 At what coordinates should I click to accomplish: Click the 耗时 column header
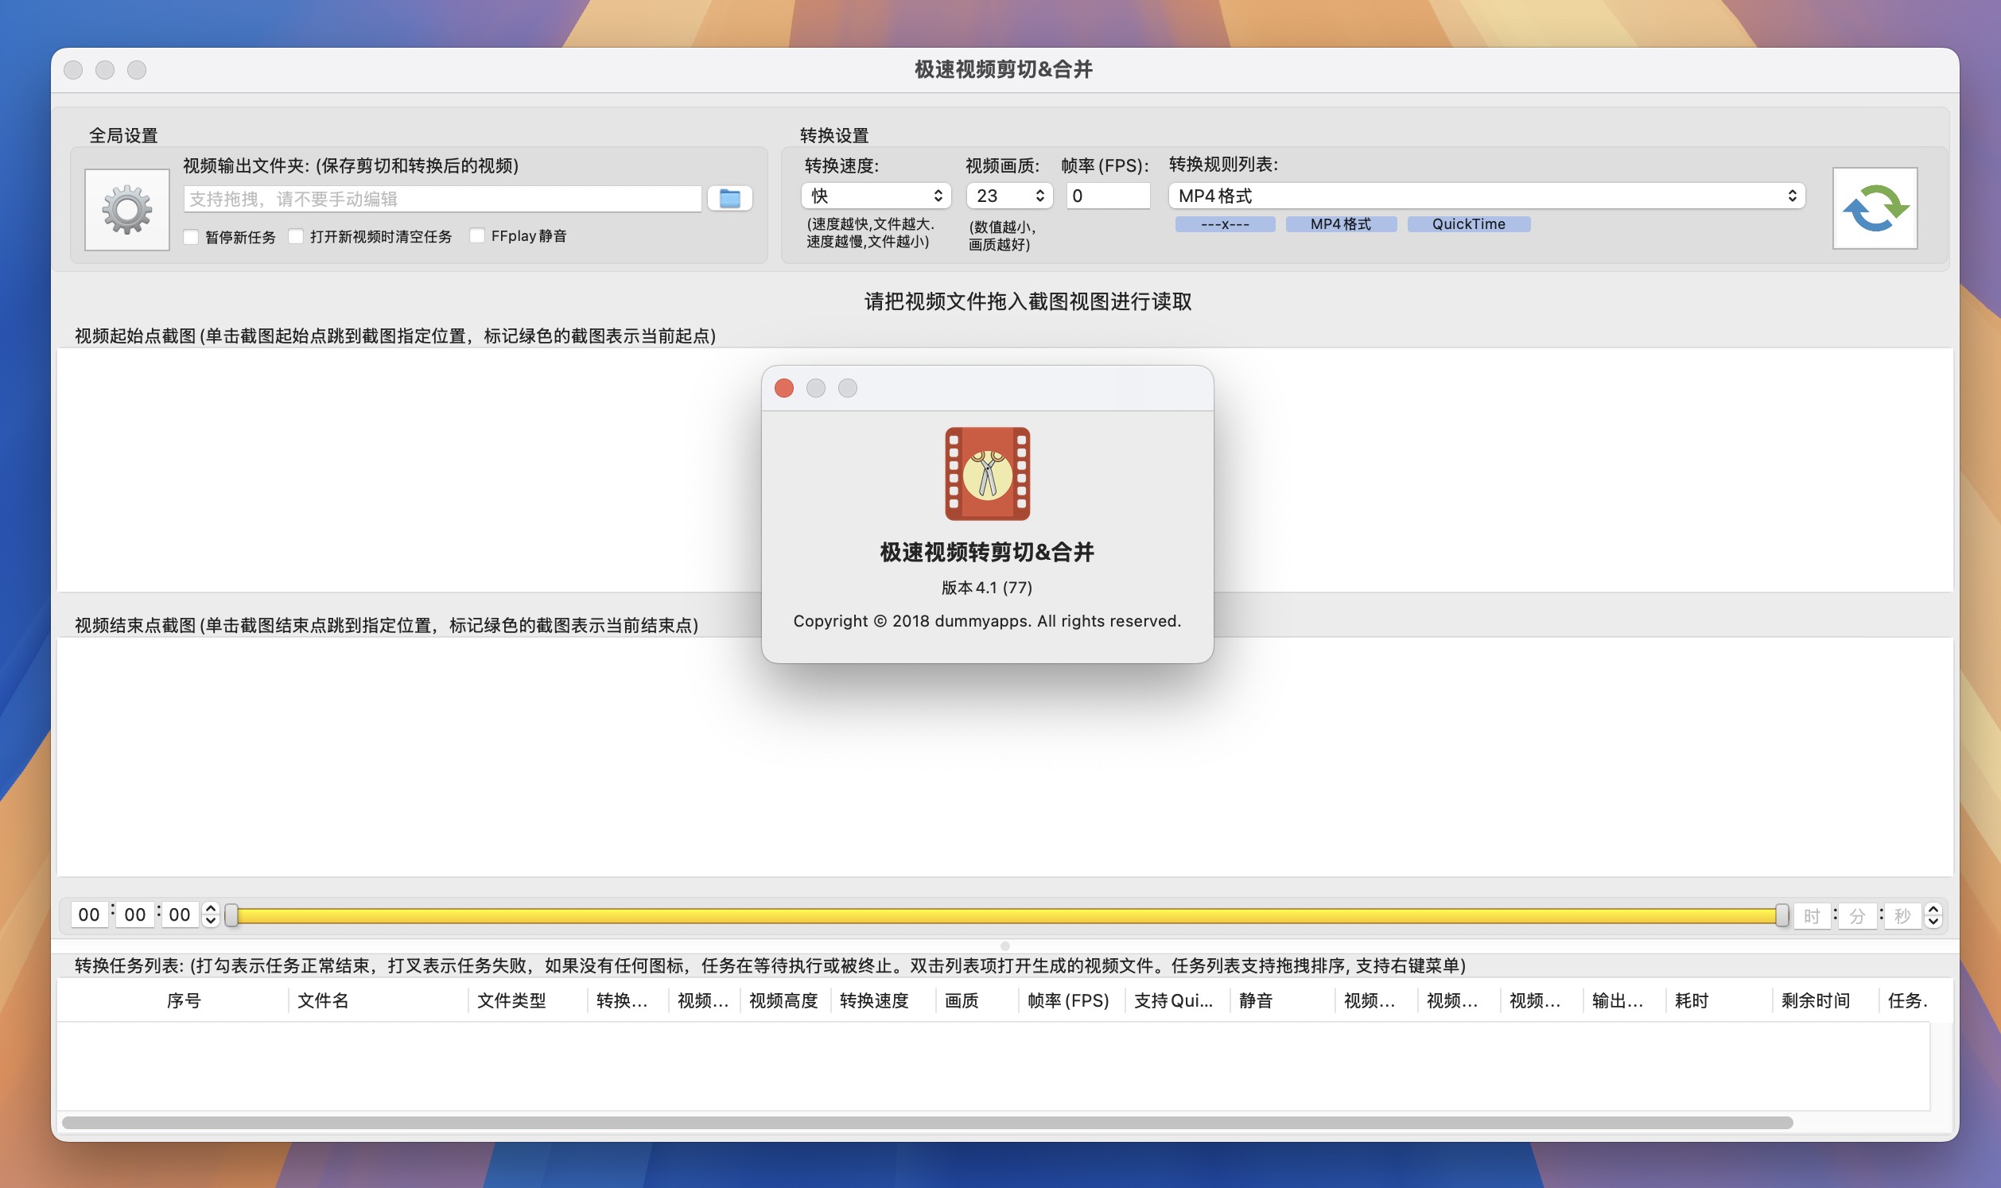tap(1719, 1000)
